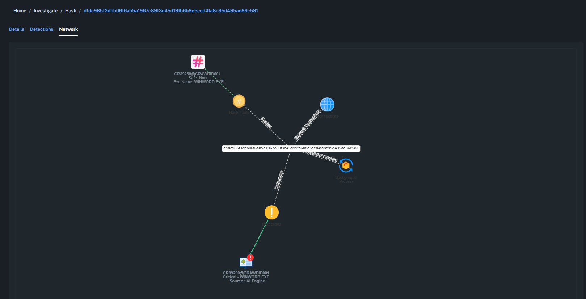
Task: Click the pink hash file icon
Action: (198, 62)
